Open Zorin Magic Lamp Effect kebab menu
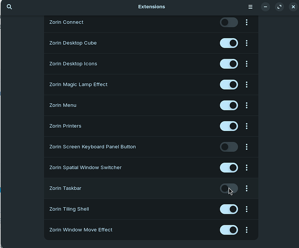Viewport: 299px width, 248px height. pos(247,85)
